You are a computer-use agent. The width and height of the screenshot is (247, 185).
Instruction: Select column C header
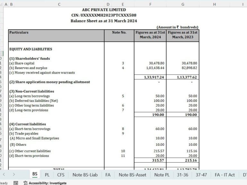pos(59,4)
